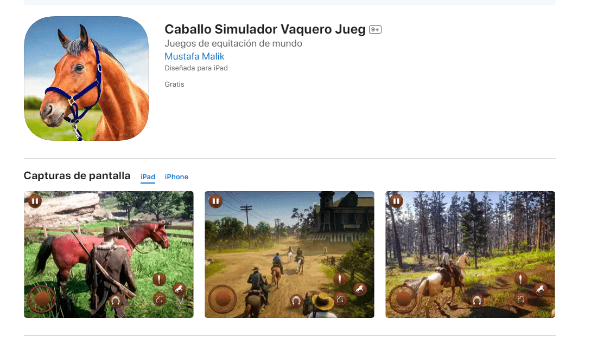Click horse gallop icon in first screenshot
This screenshot has width=610, height=346.
pos(179,289)
